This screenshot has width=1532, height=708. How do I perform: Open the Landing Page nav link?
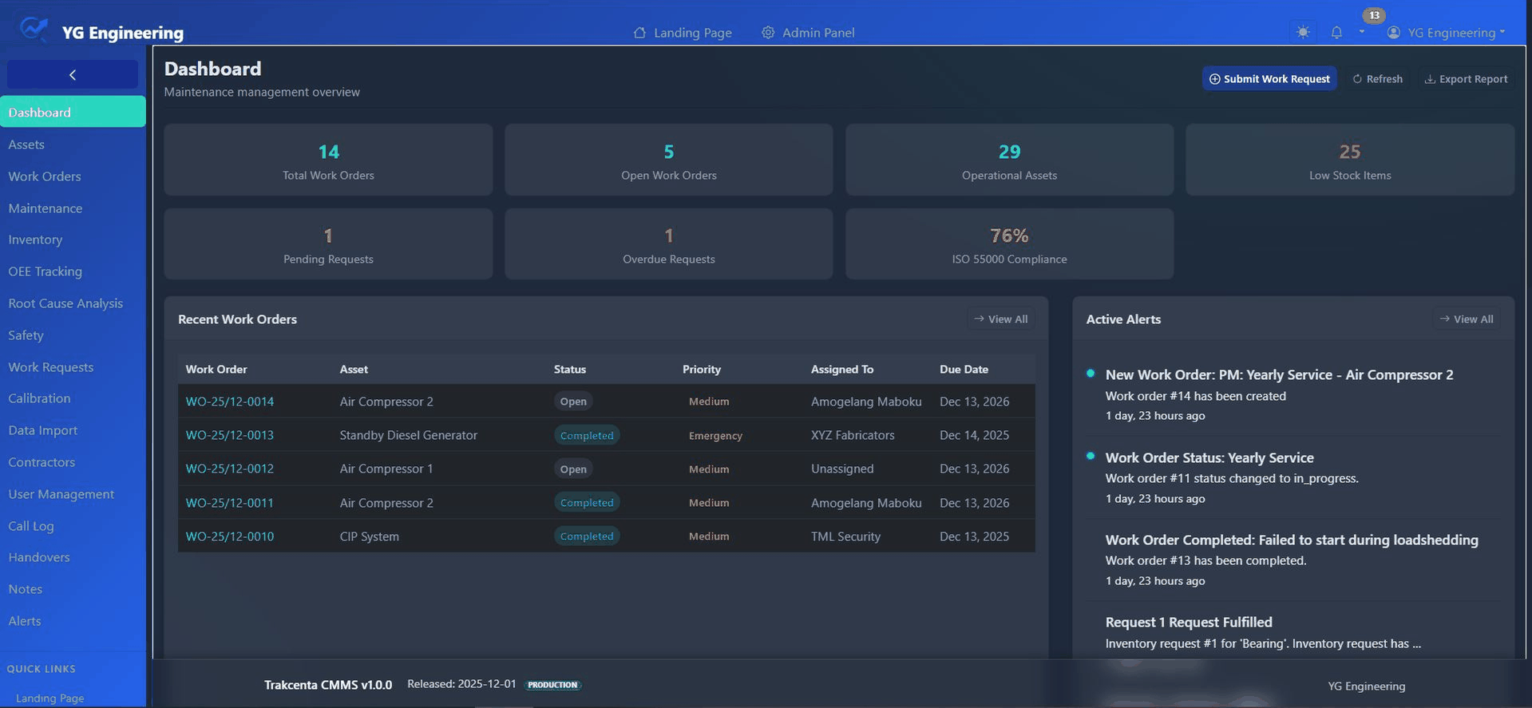tap(683, 33)
